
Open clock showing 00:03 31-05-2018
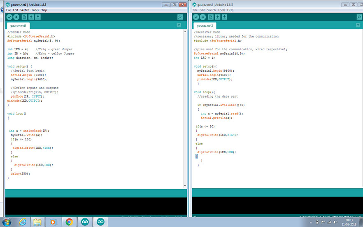point(349,222)
